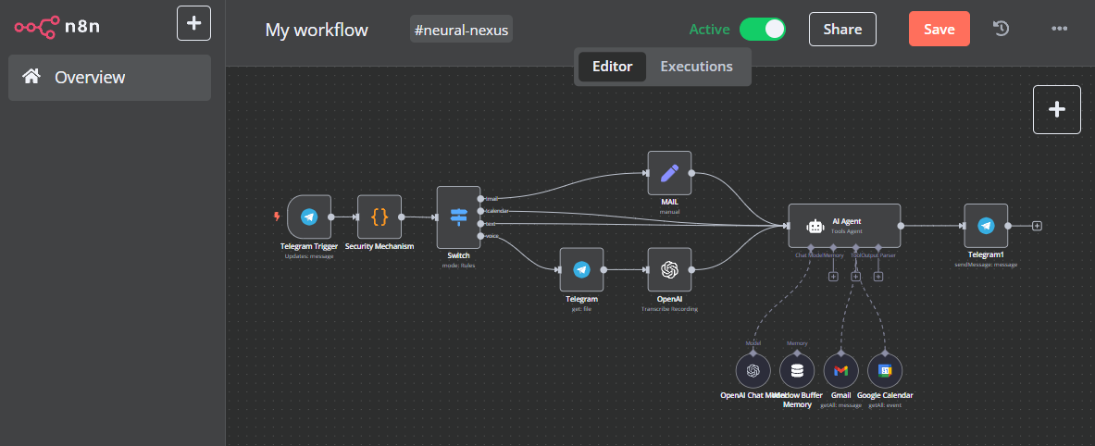Click the "sendMessage: message" subtitle

[986, 265]
